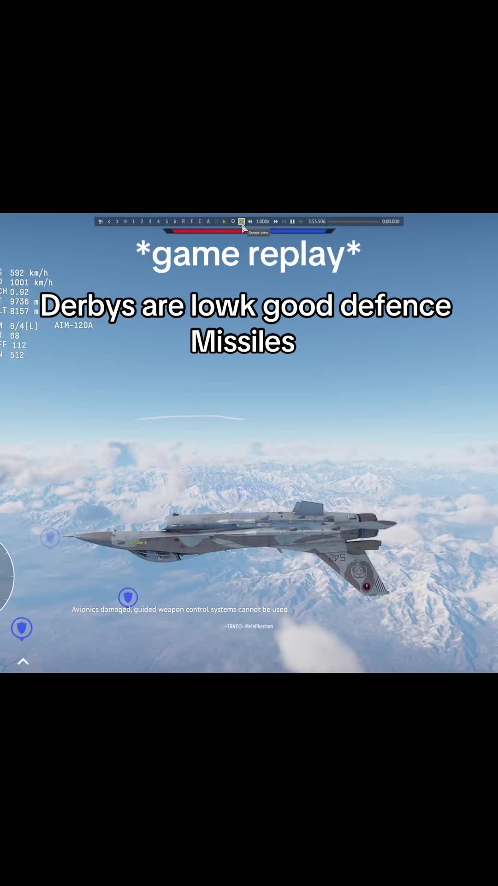Click the 592 km/h speed readout
The width and height of the screenshot is (498, 886).
(29, 273)
